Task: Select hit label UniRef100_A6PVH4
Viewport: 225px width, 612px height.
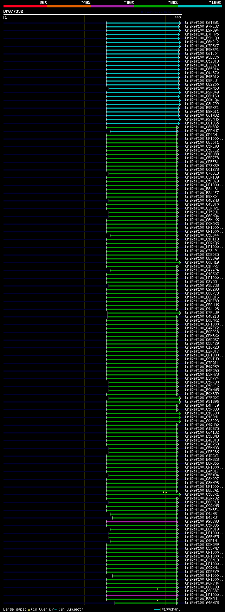Action: click(202, 584)
